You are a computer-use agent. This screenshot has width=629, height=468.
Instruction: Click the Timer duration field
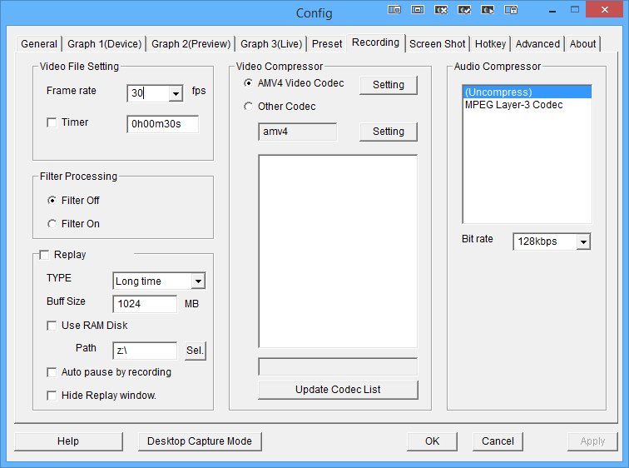pyautogui.click(x=162, y=124)
